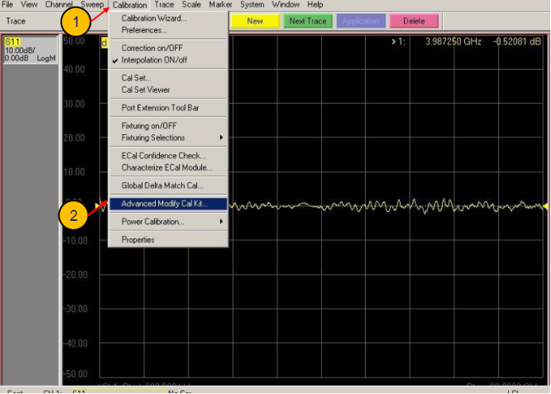Click the green Next Trace button

[308, 21]
